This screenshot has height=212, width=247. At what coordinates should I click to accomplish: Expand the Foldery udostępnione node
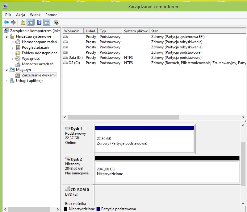[12, 53]
